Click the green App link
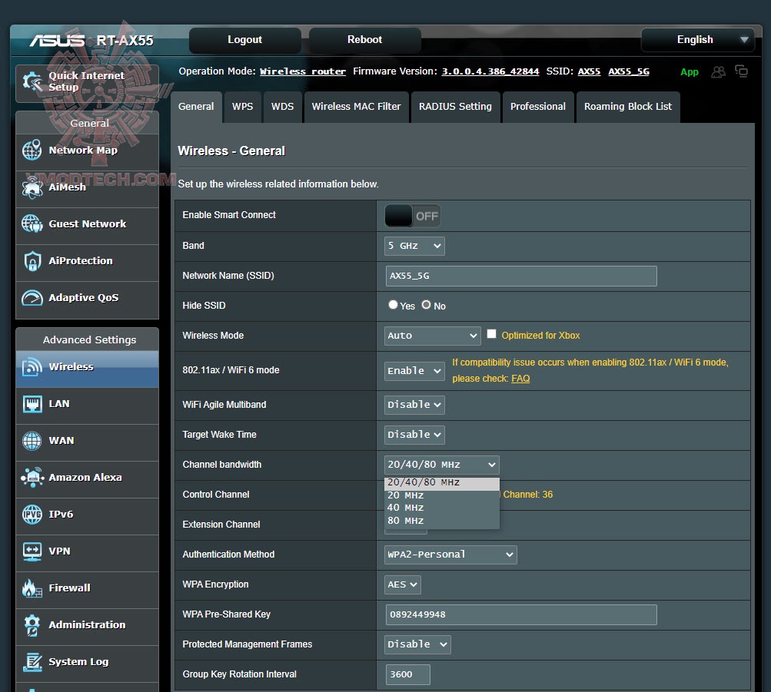This screenshot has width=771, height=692. 690,72
